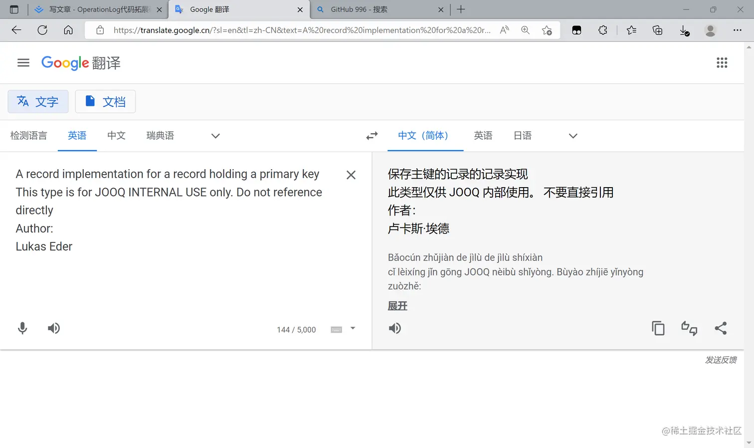This screenshot has width=754, height=448.
Task: Switch to 文档 translation mode
Action: pyautogui.click(x=105, y=102)
